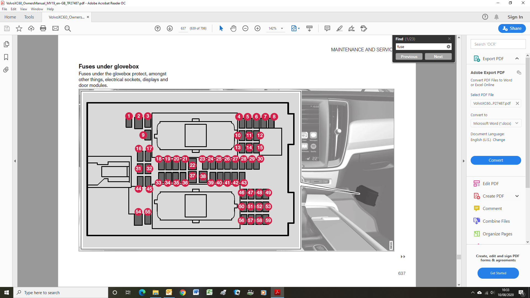
Task: Switch to the Tools tab
Action: click(29, 17)
